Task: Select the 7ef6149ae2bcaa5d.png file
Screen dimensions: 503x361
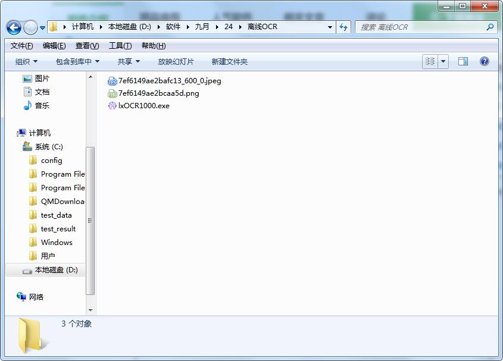Action: click(x=158, y=93)
